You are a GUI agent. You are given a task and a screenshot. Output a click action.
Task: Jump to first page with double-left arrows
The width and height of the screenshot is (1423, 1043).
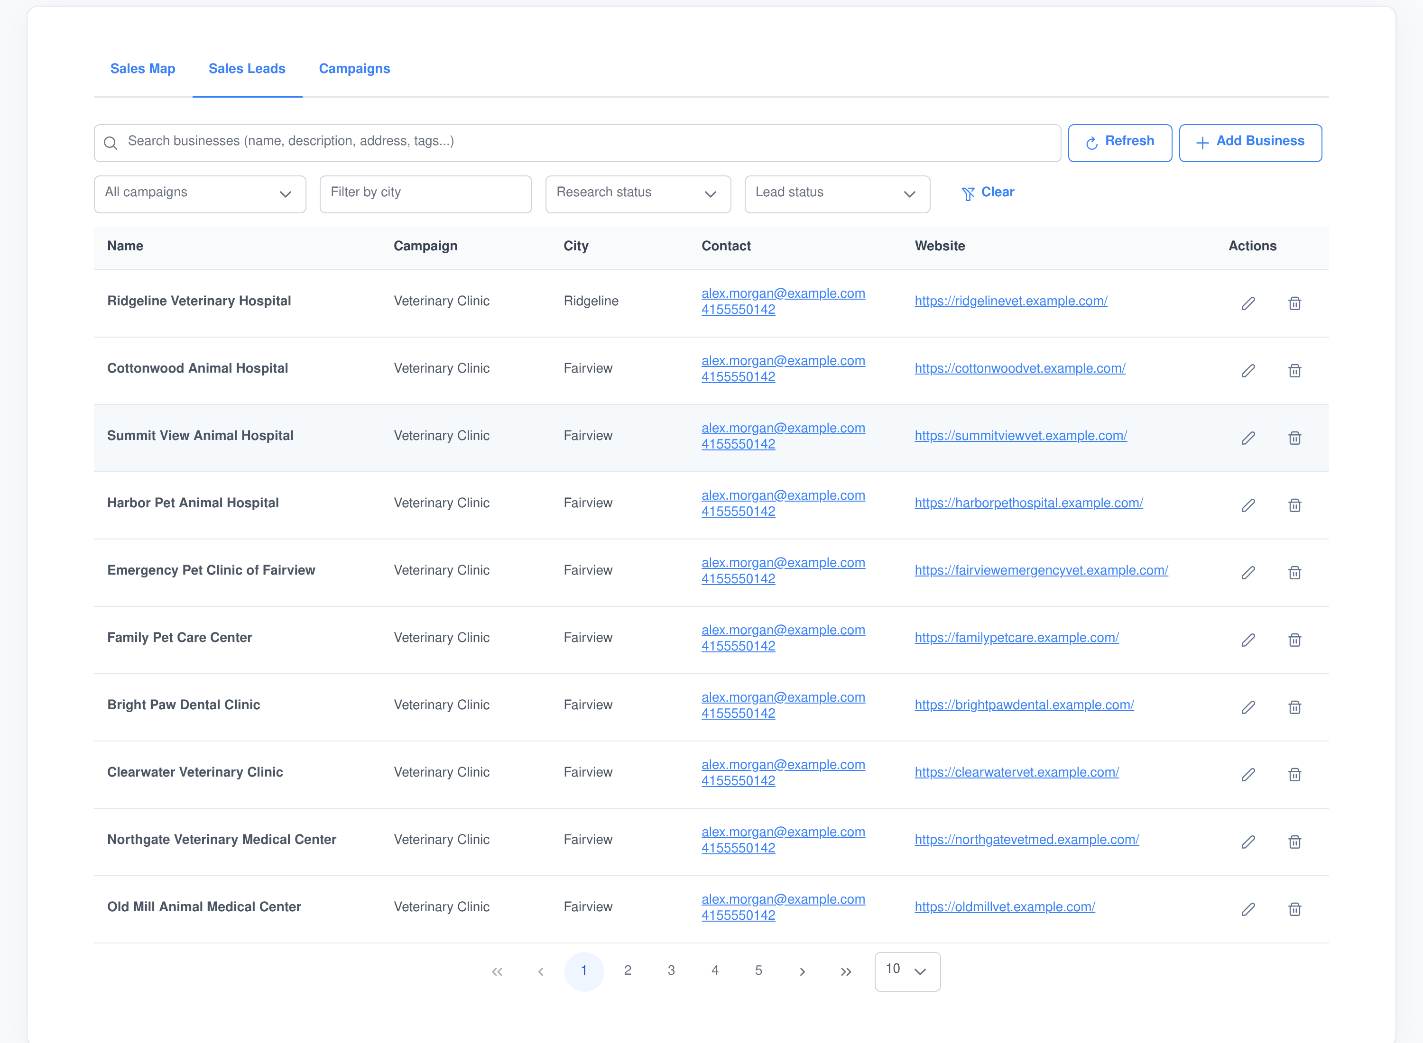[x=497, y=972]
